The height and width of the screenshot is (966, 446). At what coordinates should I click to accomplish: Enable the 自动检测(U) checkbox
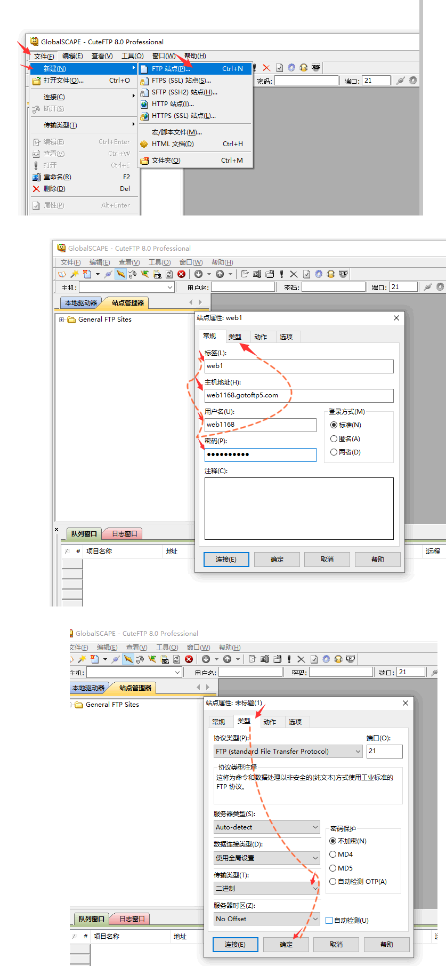[x=329, y=920]
